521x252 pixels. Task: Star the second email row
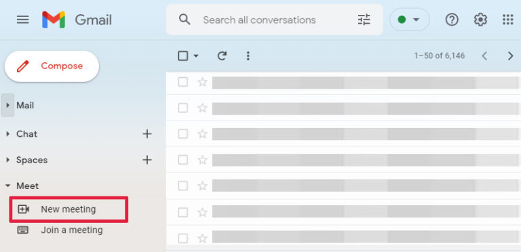(202, 108)
